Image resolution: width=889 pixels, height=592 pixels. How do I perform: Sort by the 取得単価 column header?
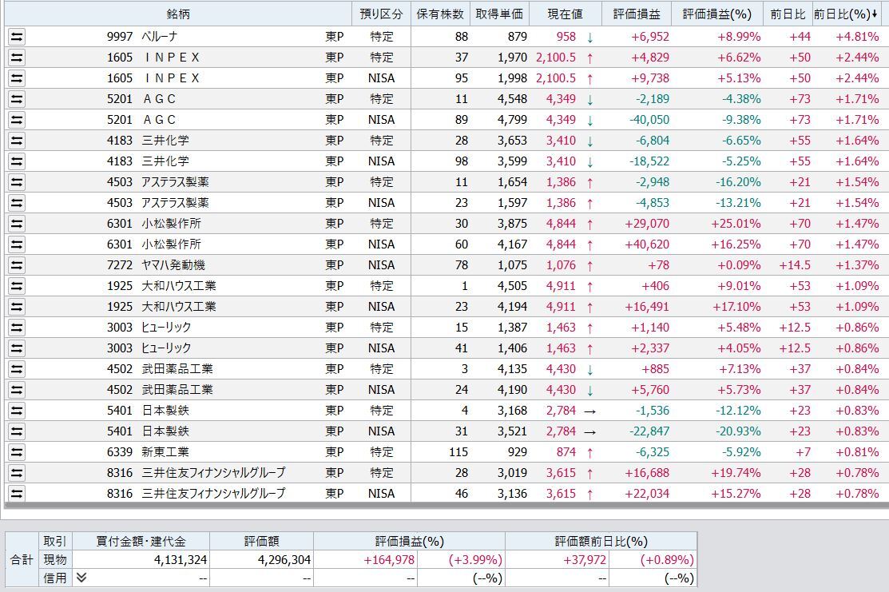point(499,14)
